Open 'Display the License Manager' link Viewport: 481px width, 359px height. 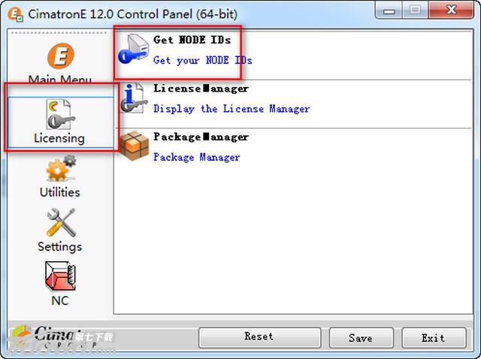tap(231, 109)
